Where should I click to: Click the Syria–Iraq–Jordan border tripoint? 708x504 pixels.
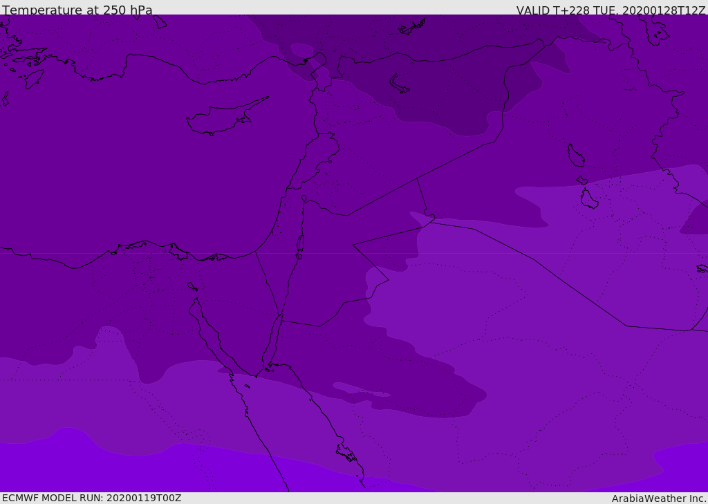click(x=417, y=179)
